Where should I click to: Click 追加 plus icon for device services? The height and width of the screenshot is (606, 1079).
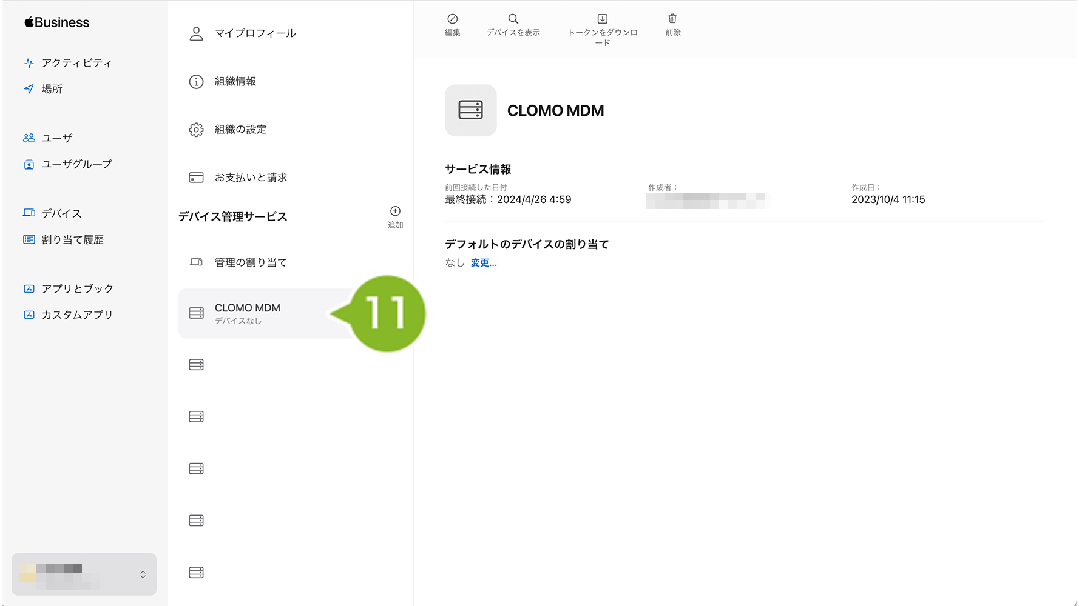coord(395,211)
